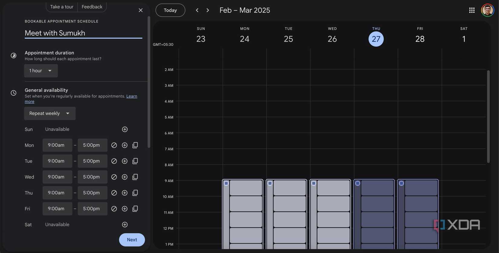
Task: Click Wednesday's 11 AM appointment slot
Action: pyautogui.click(x=334, y=220)
